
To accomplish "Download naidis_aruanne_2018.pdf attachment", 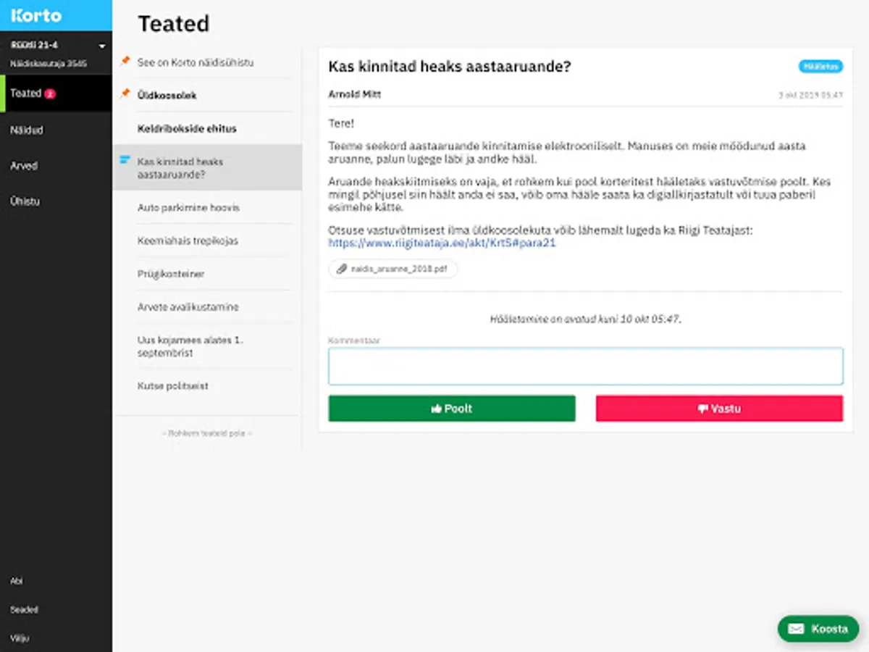I will (398, 269).
